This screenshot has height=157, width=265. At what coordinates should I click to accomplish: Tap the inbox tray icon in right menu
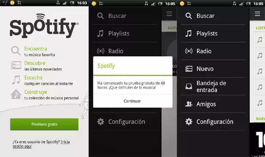[x=189, y=86]
